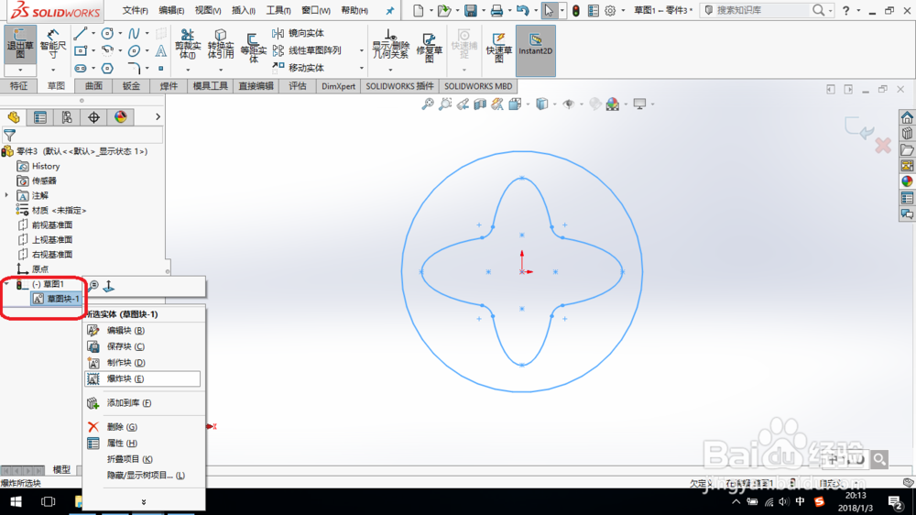Expand FeatureManager panel tabs with arrow
Screen dimensions: 916x515
[x=158, y=117]
